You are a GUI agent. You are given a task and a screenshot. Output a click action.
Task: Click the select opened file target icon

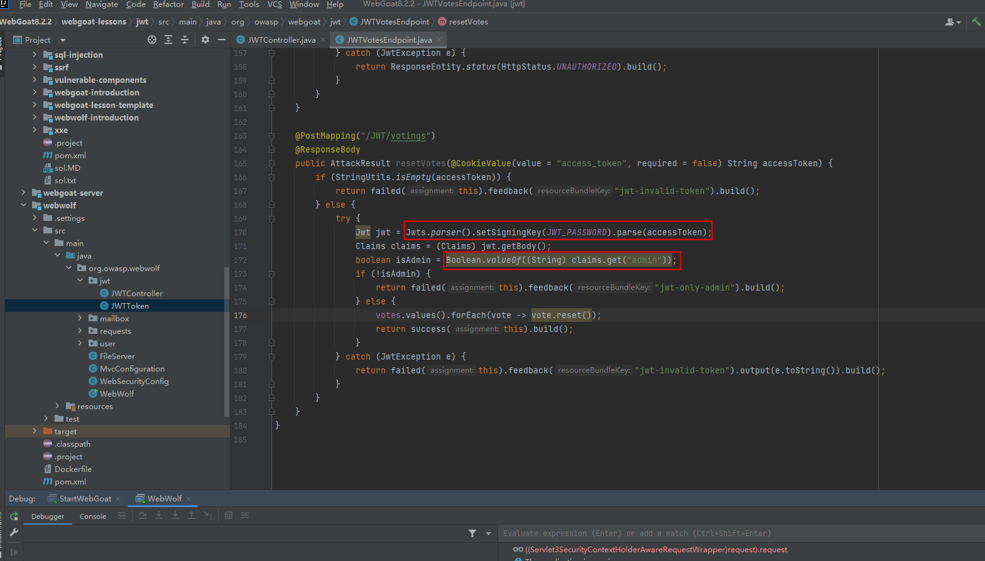(152, 40)
